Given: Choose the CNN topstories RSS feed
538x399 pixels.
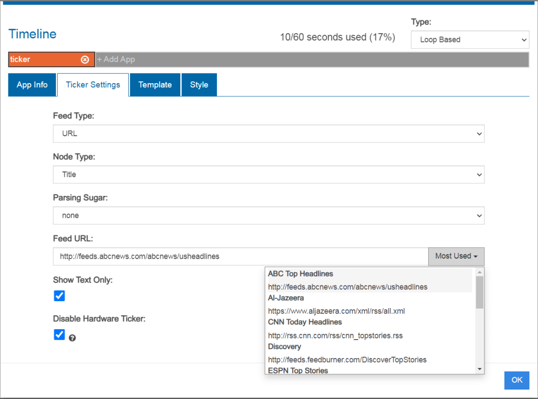Looking at the screenshot, I should (x=335, y=335).
